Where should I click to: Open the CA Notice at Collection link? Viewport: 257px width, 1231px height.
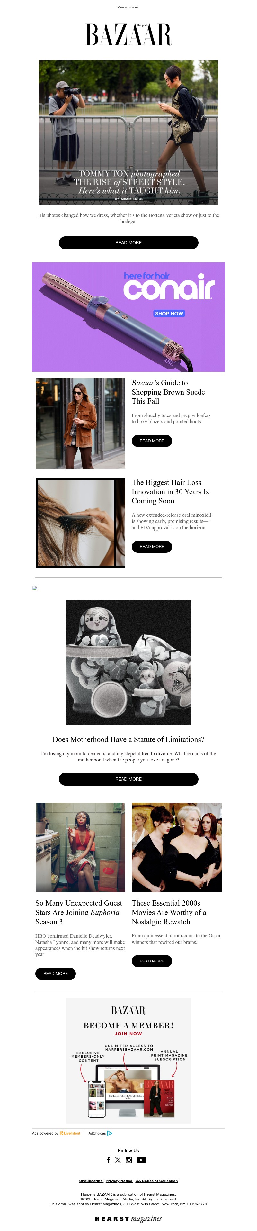tap(156, 1181)
